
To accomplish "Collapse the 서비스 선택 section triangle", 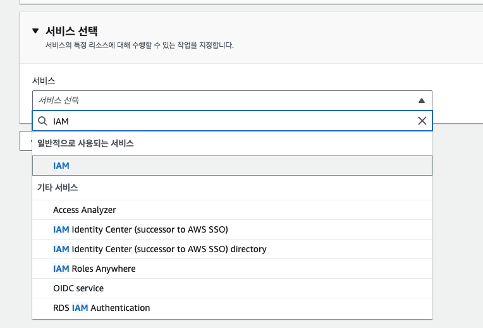I will coord(35,31).
